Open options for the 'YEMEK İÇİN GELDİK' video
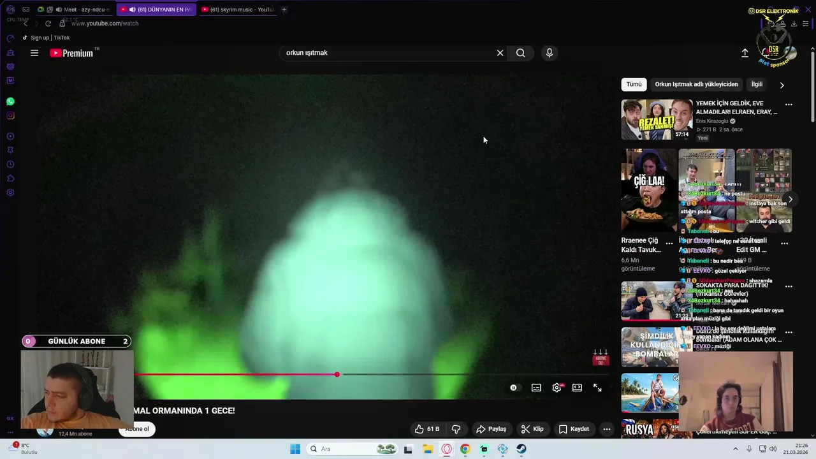816x459 pixels. tap(789, 105)
